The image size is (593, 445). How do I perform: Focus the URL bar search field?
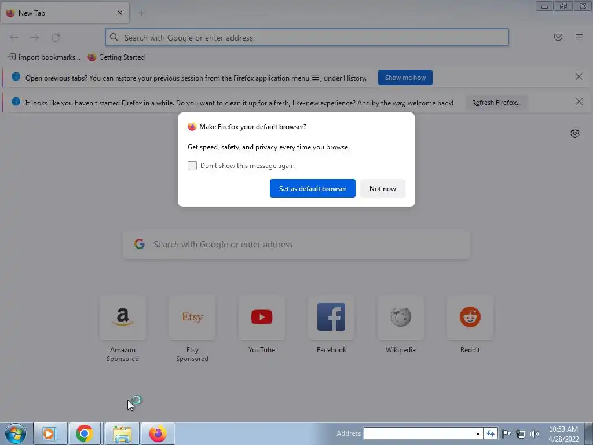(307, 38)
